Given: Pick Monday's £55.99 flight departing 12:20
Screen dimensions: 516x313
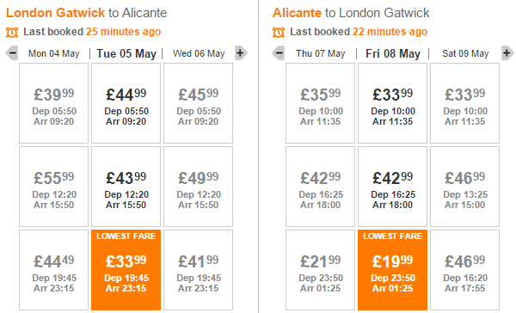Looking at the screenshot, I should pyautogui.click(x=53, y=187).
